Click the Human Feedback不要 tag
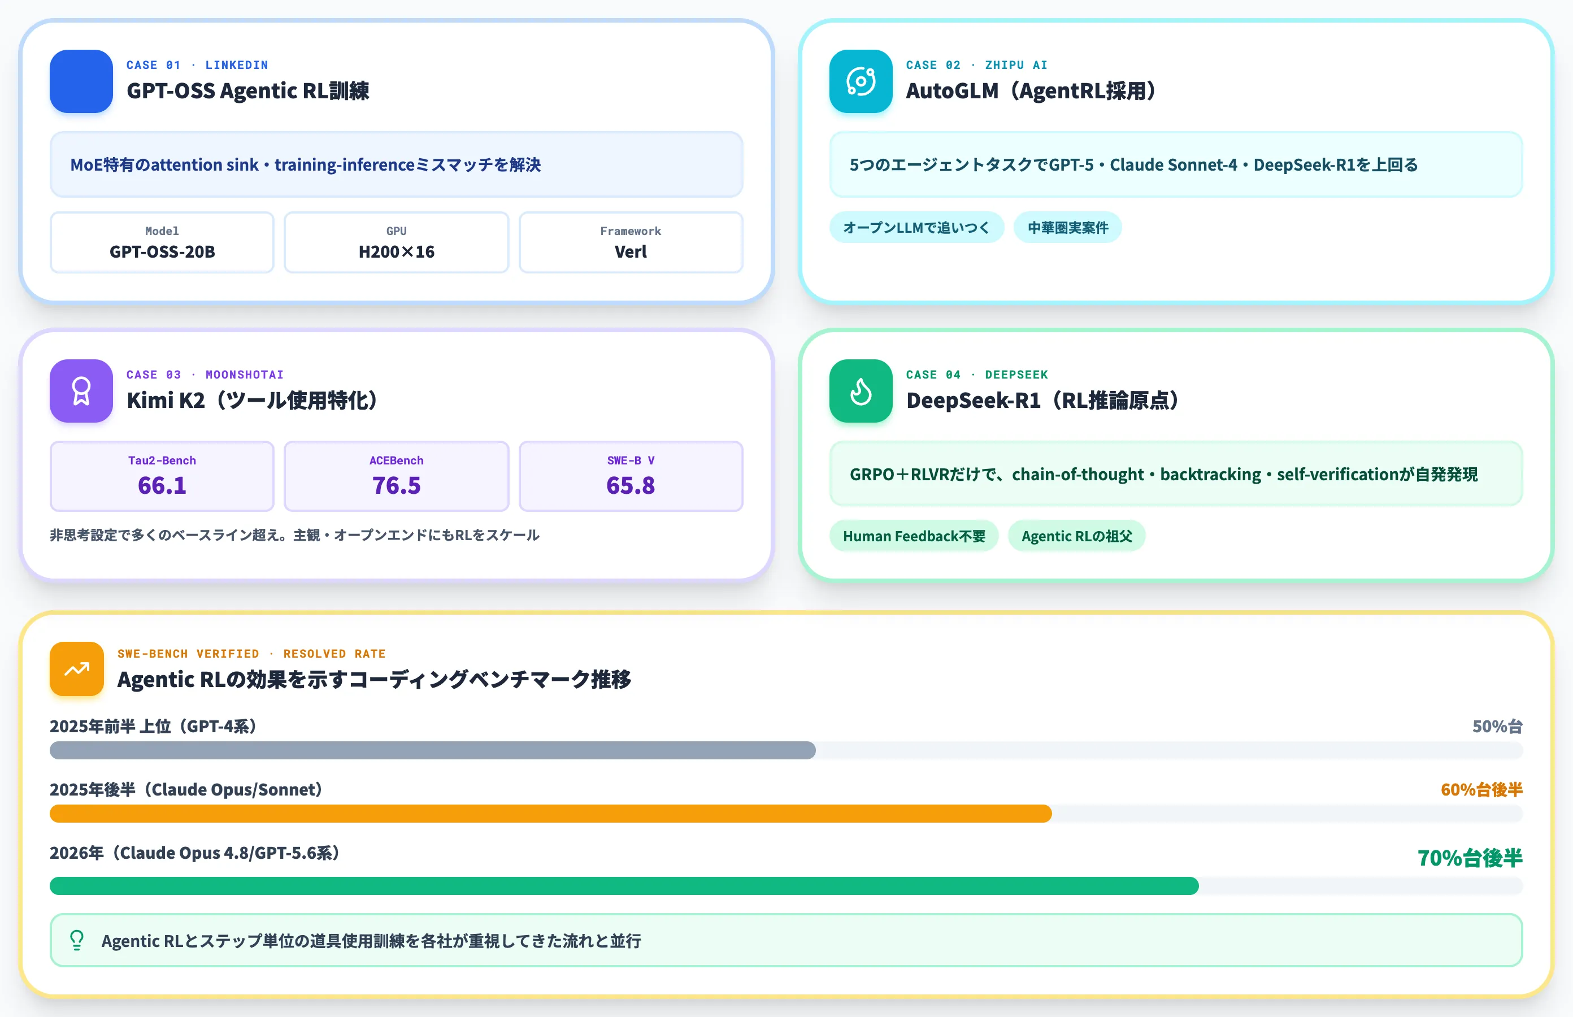 (x=914, y=536)
